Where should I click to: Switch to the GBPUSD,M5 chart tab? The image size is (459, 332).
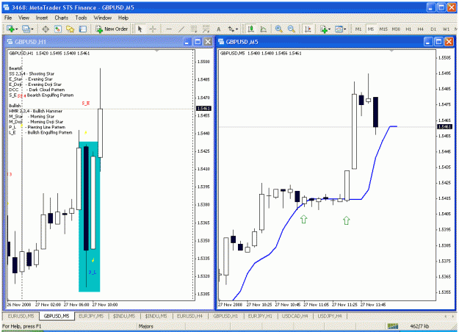coord(57,316)
